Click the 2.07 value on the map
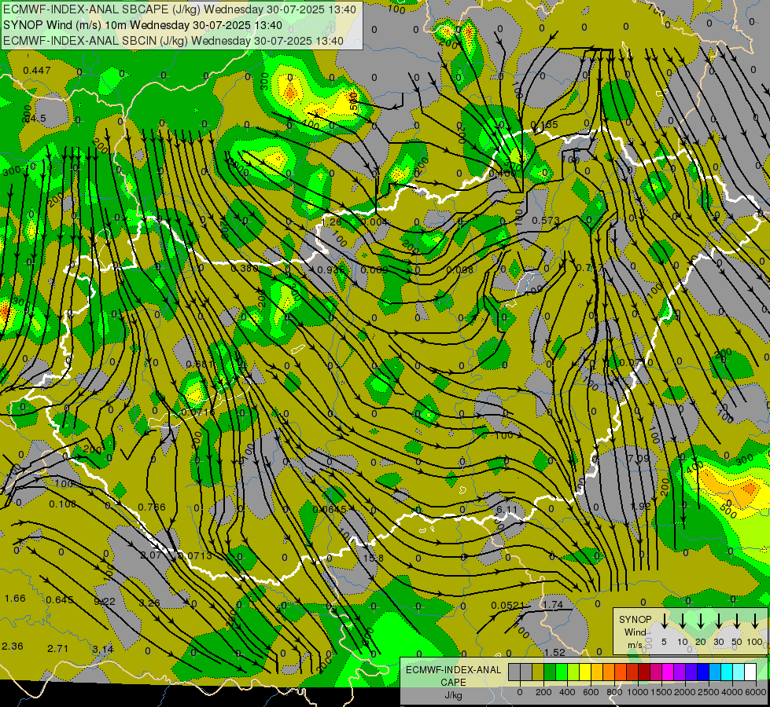The height and width of the screenshot is (707, 770). 151,555
